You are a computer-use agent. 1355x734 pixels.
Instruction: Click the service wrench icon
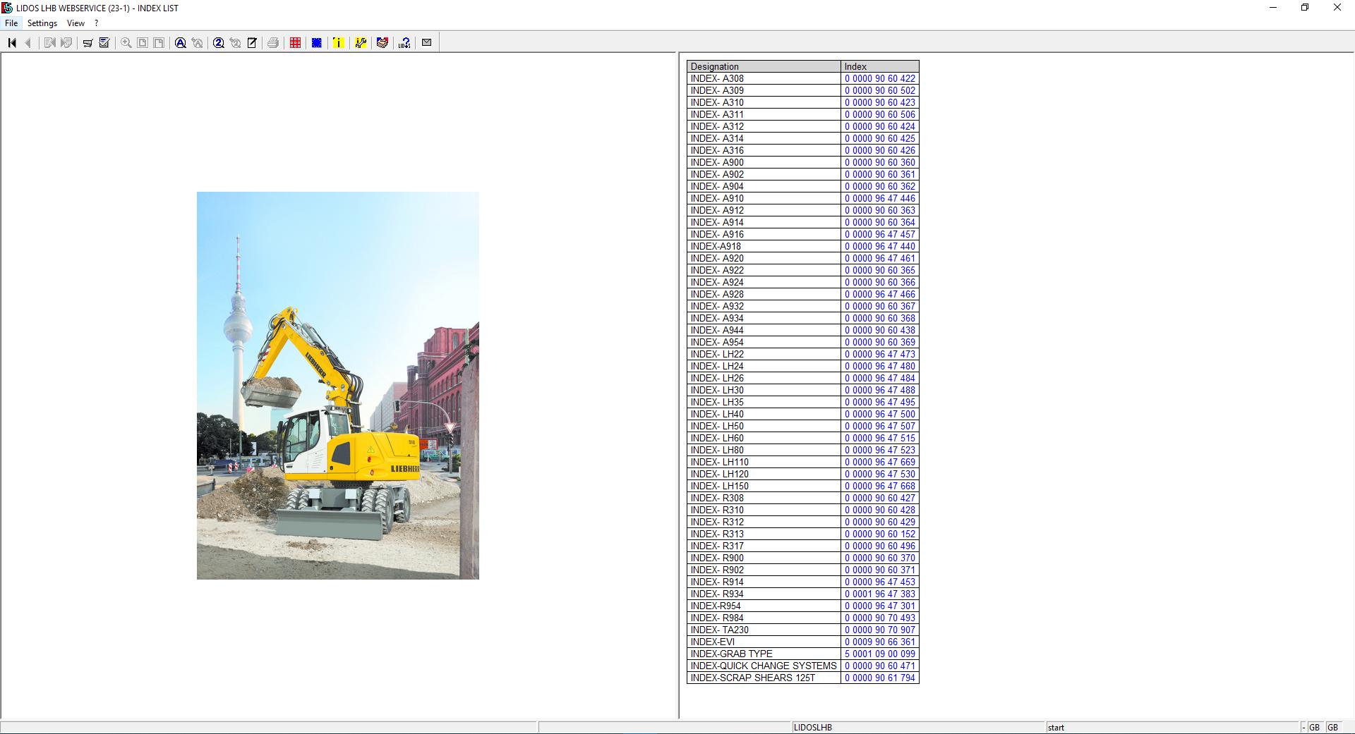361,42
